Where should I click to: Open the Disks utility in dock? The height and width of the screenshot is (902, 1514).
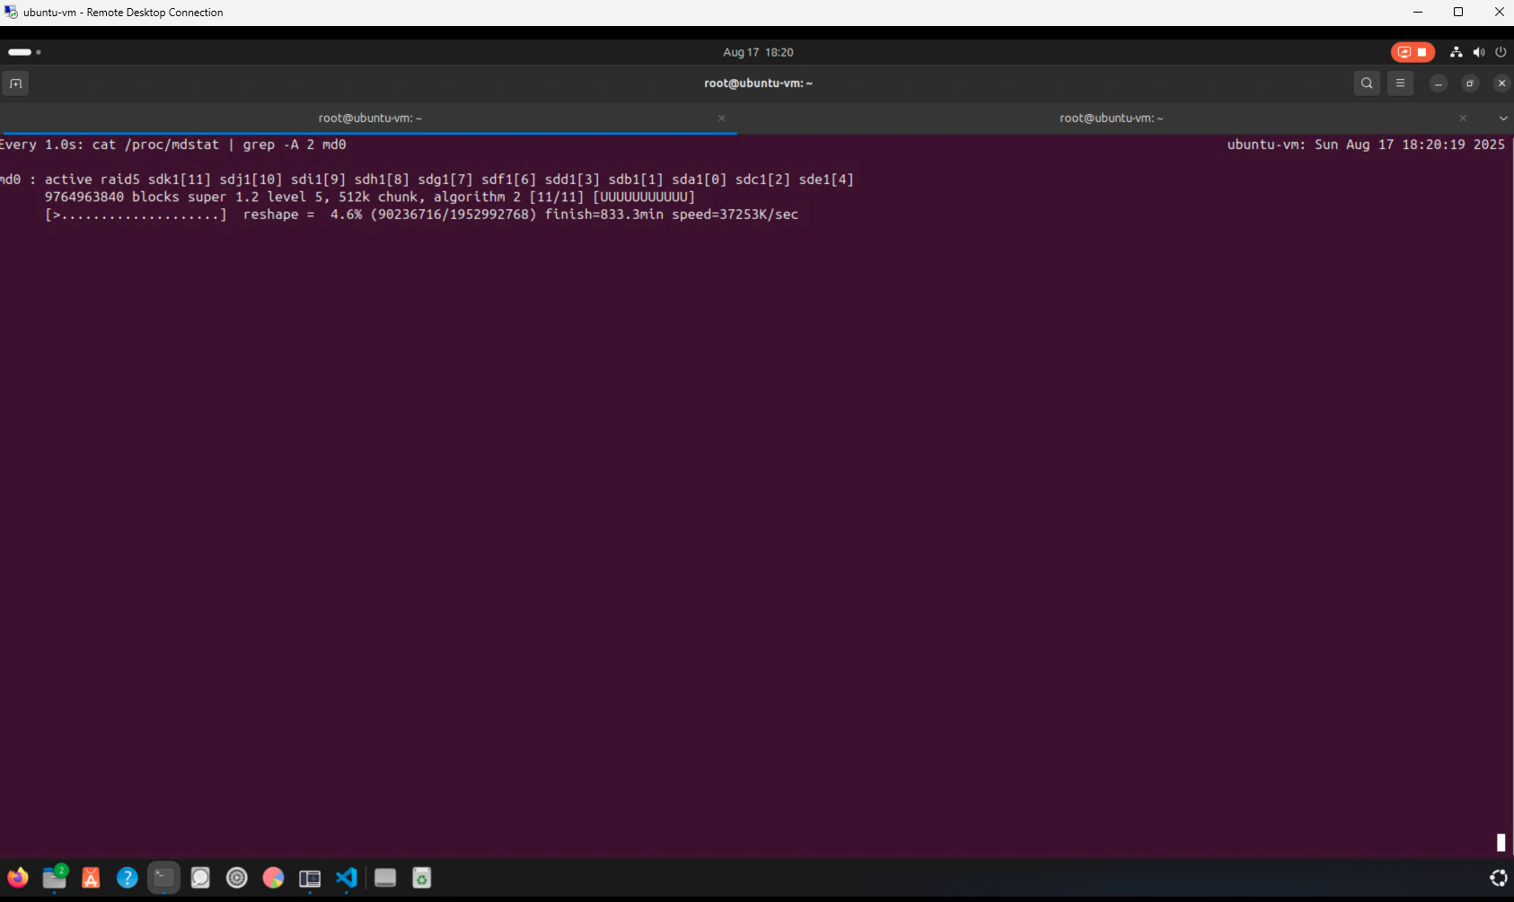click(x=200, y=878)
